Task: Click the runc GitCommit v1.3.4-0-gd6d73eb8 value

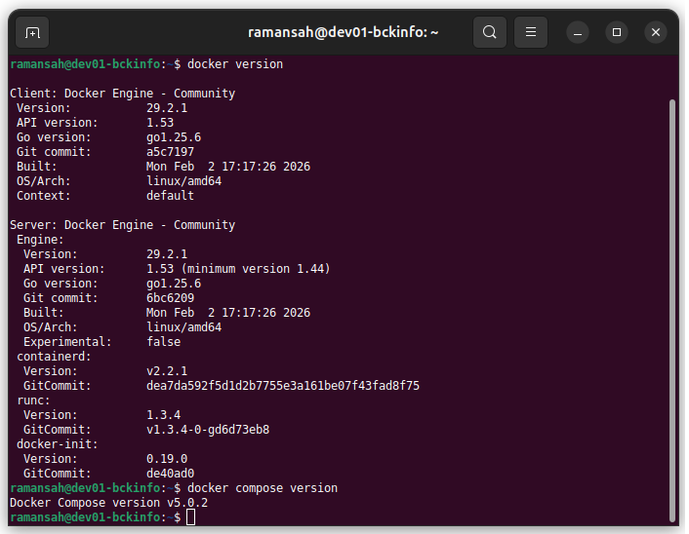Action: click(x=207, y=430)
